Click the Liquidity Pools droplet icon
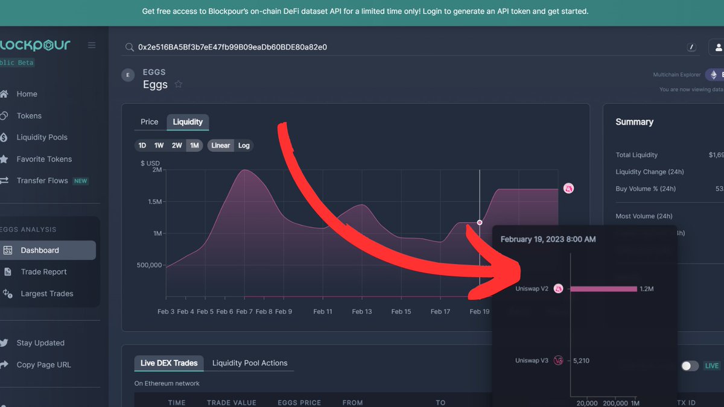The height and width of the screenshot is (407, 724). click(x=4, y=137)
